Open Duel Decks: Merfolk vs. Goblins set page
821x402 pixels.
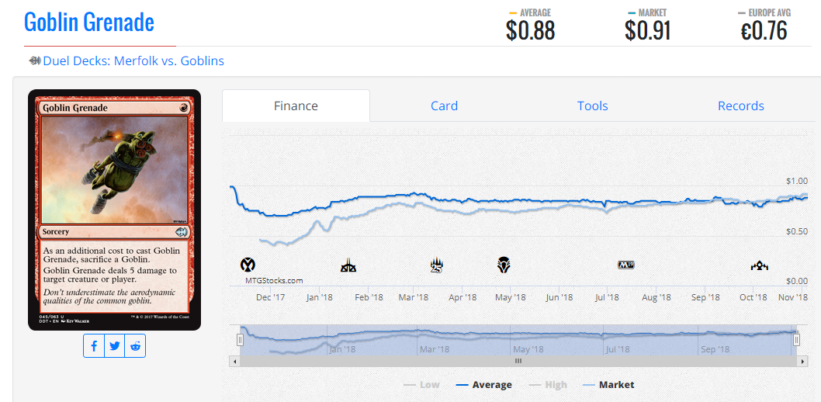pos(133,61)
